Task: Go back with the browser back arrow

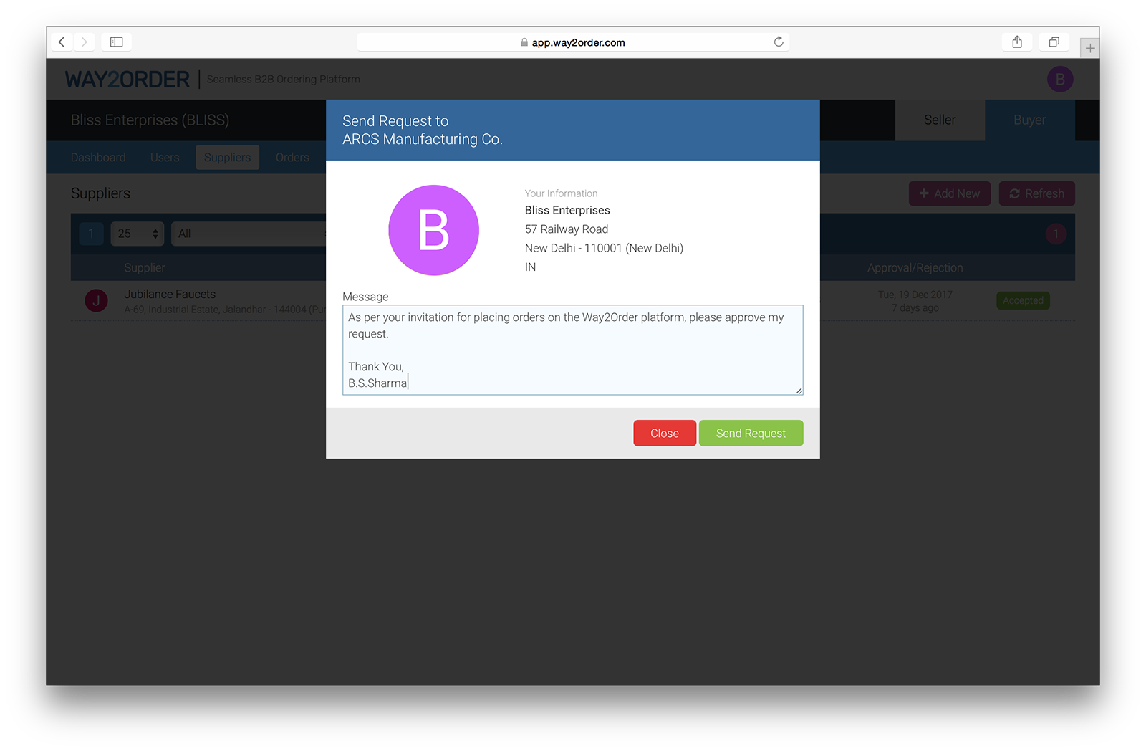Action: [62, 42]
